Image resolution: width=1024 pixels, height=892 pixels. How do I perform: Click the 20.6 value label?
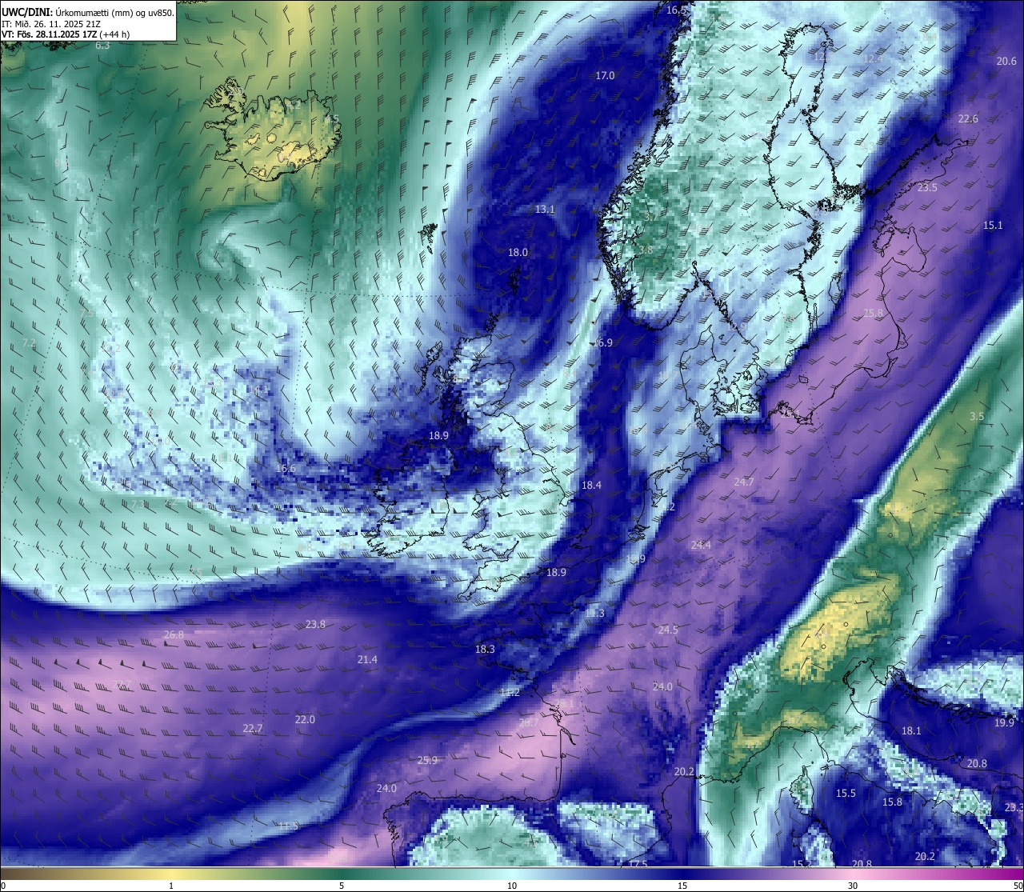pos(1006,61)
